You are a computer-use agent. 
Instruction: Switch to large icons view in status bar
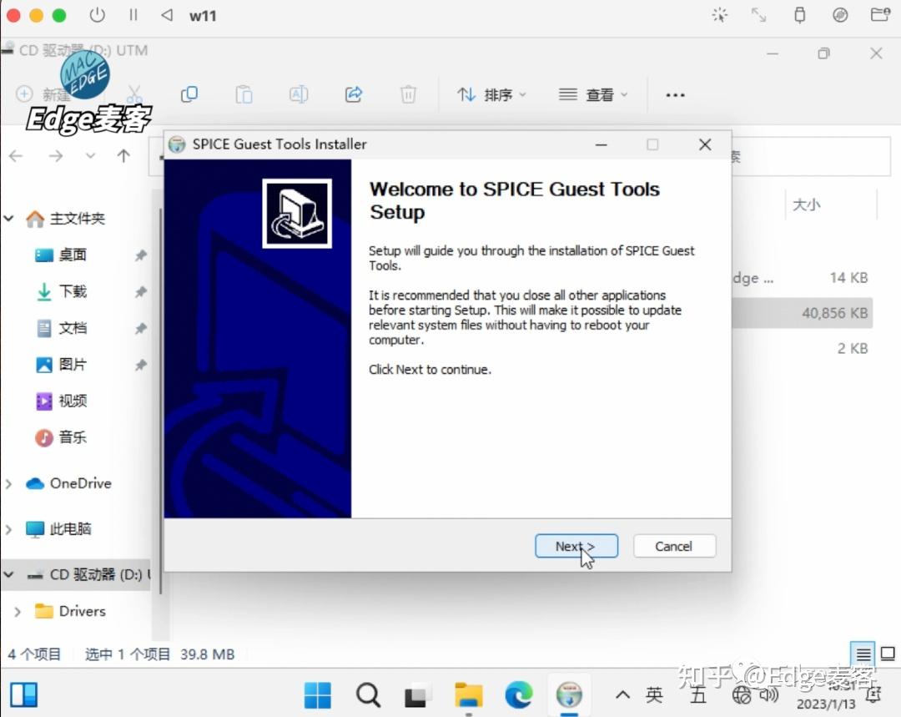886,654
